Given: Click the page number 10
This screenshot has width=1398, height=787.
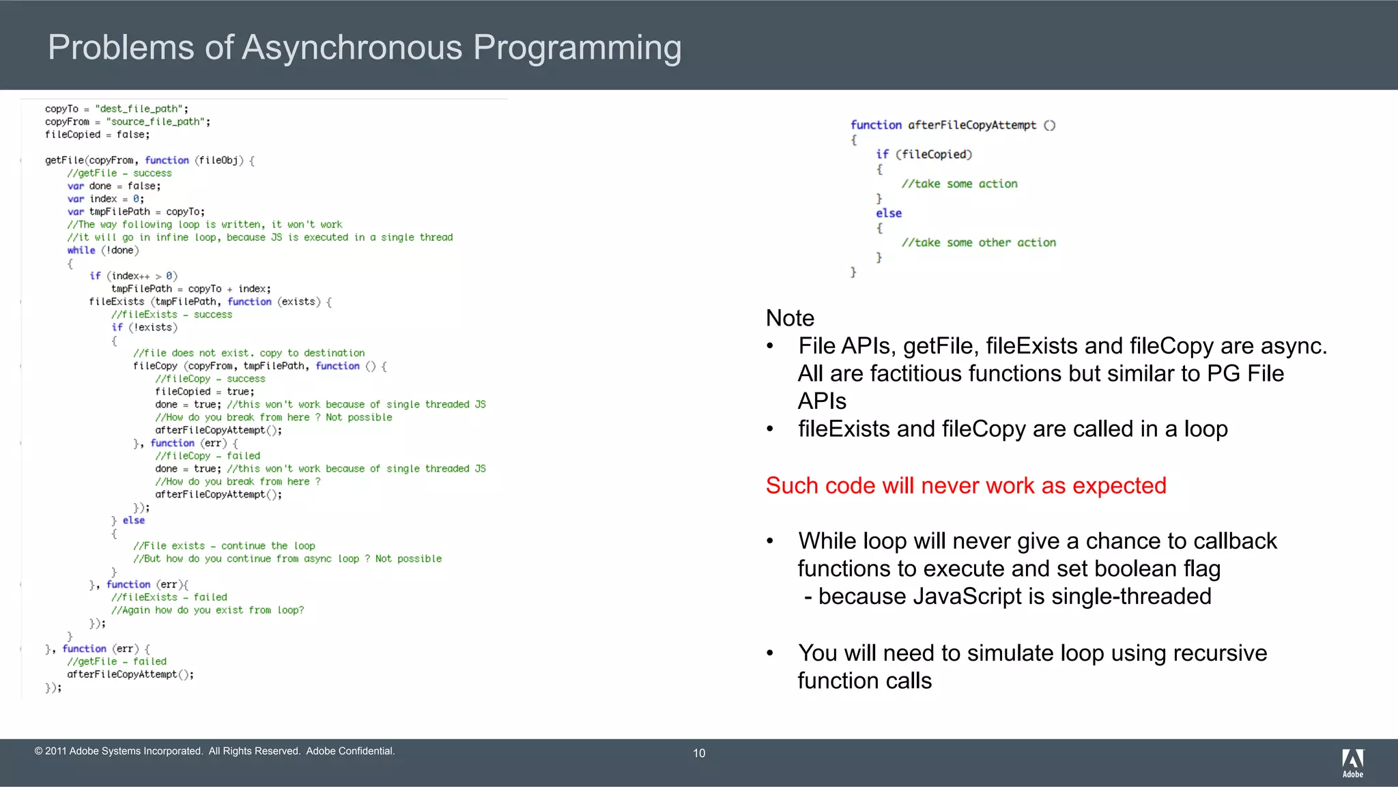Looking at the screenshot, I should pyautogui.click(x=699, y=753).
